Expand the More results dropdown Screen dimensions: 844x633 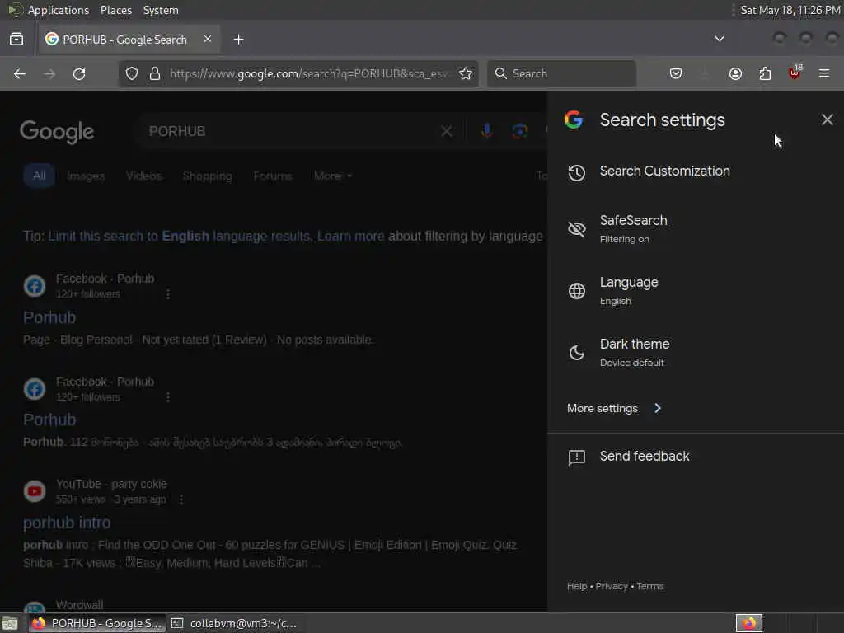click(333, 176)
